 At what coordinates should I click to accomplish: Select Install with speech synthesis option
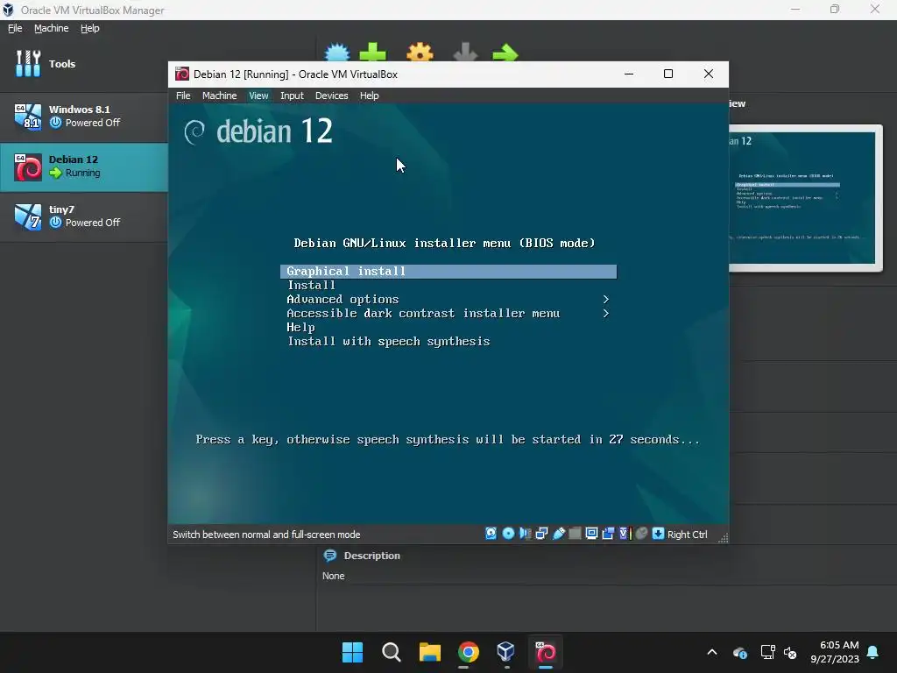pos(389,342)
